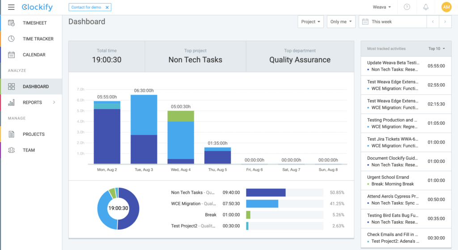Click the 06:30:00h label above Tuesday bar
The width and height of the screenshot is (458, 250).
[144, 90]
